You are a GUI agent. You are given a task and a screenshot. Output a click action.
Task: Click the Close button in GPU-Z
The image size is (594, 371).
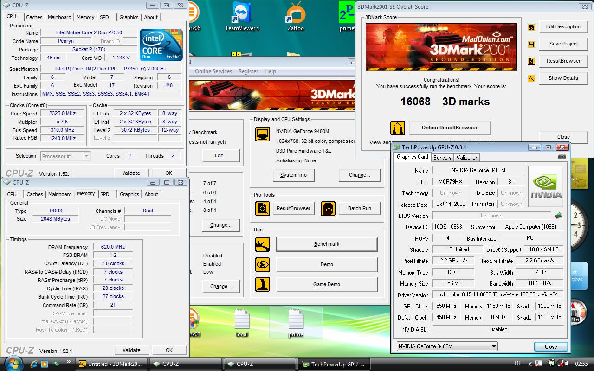551,346
